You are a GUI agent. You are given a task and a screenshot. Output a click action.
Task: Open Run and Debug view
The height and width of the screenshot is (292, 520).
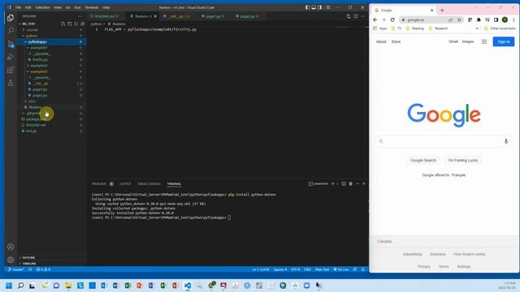click(11, 57)
